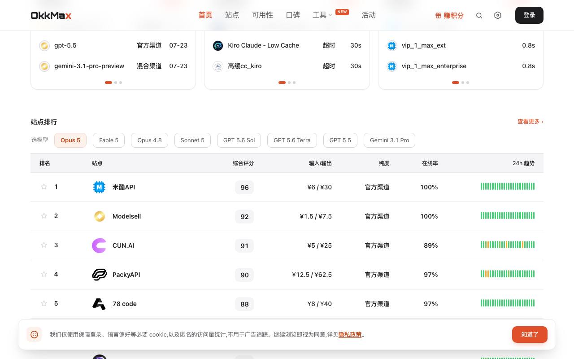
Task: Toggle favorite star for 78 code
Action: coord(44,303)
